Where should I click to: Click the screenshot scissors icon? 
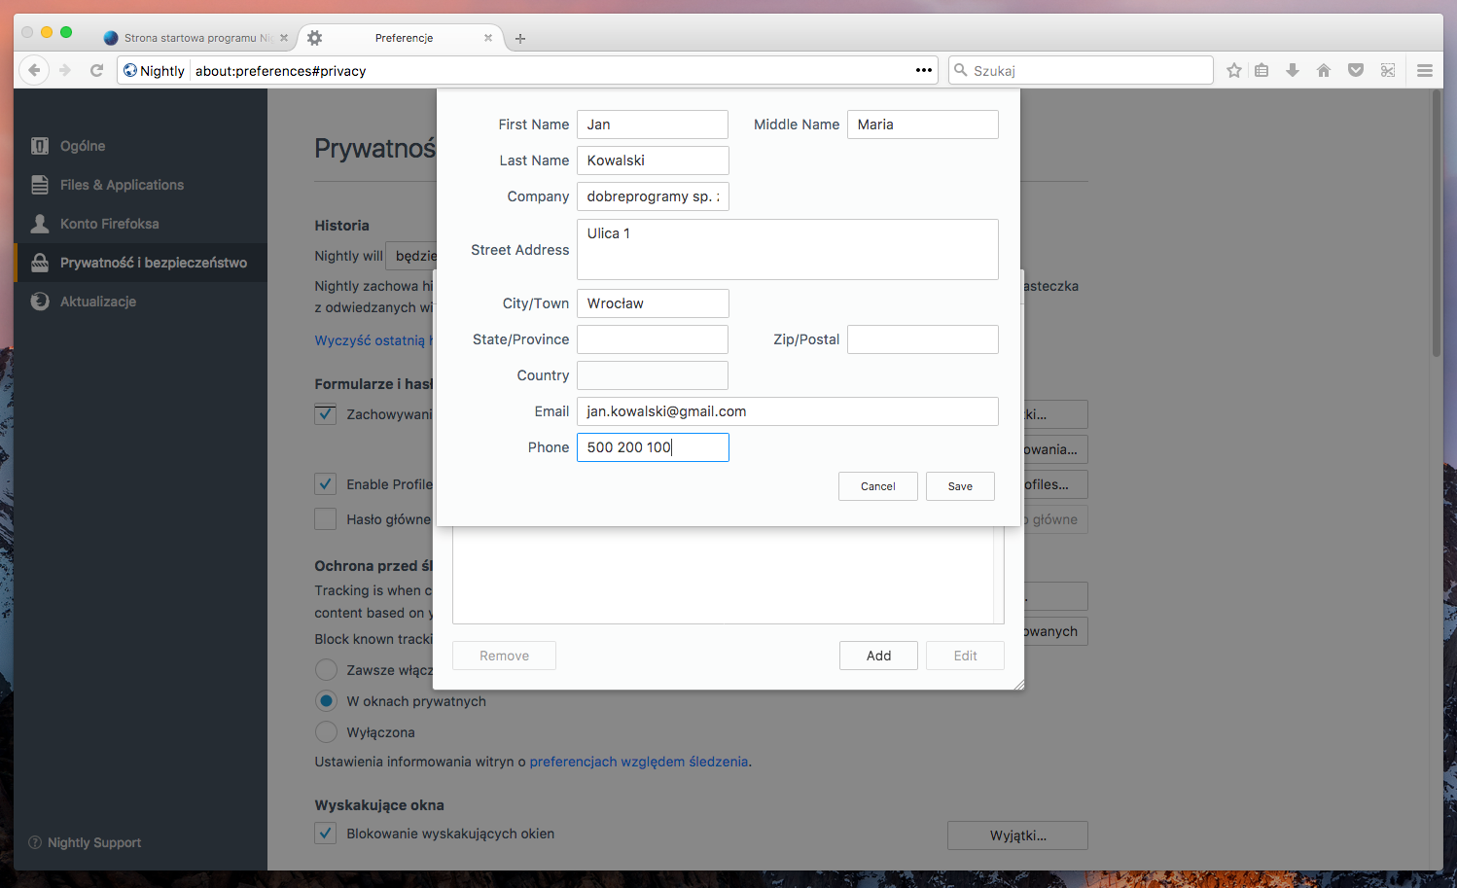(1388, 70)
